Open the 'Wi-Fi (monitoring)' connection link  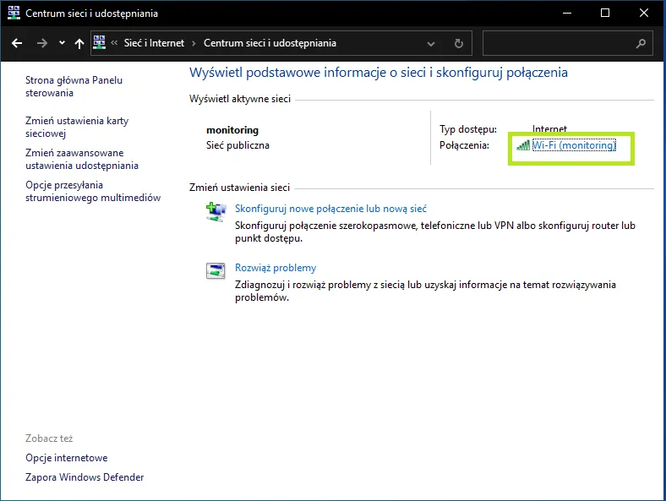coord(574,145)
